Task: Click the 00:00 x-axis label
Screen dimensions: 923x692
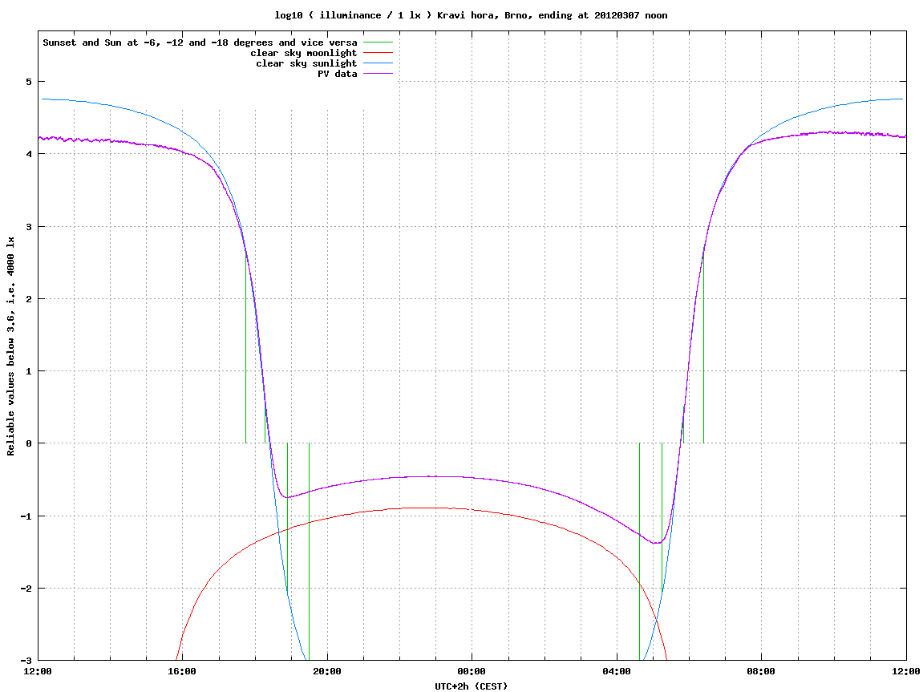Action: click(x=472, y=671)
